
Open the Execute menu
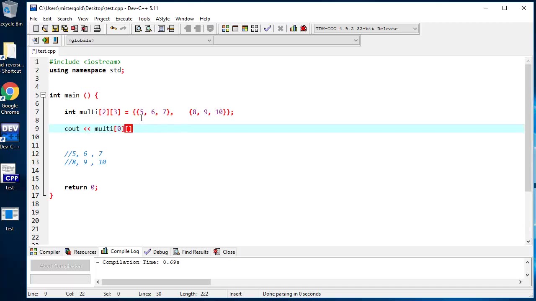click(124, 19)
